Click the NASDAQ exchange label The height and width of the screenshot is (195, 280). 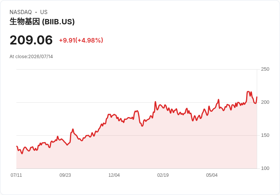pyautogui.click(x=21, y=12)
